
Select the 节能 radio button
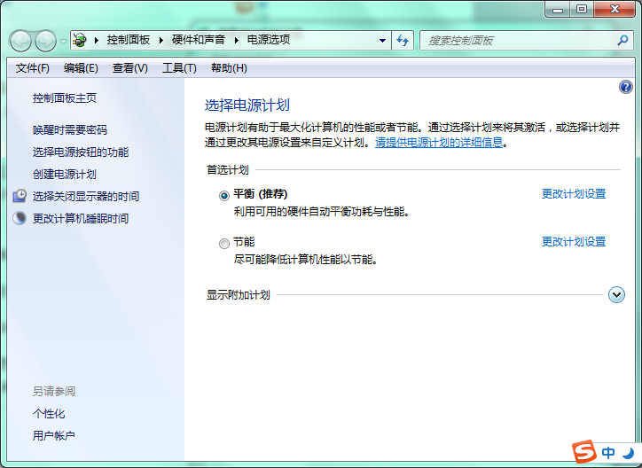224,244
